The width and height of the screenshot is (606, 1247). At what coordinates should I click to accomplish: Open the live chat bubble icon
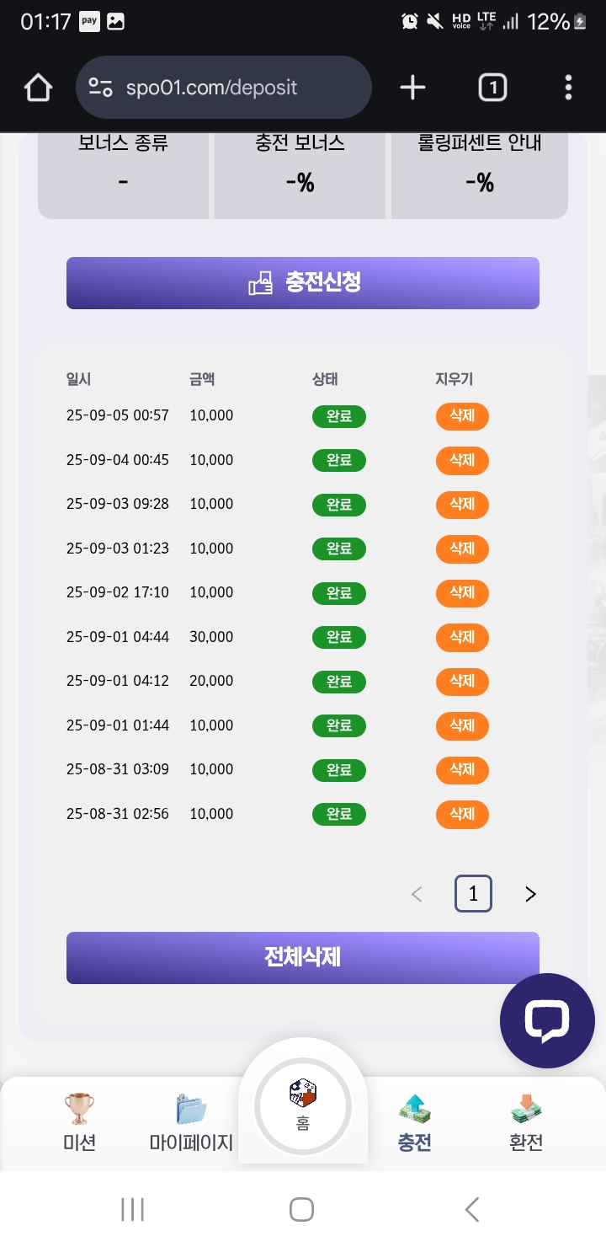547,1020
